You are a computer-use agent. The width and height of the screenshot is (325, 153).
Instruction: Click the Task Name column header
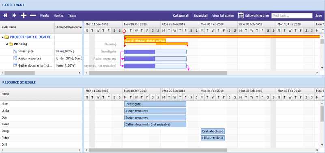(27, 27)
